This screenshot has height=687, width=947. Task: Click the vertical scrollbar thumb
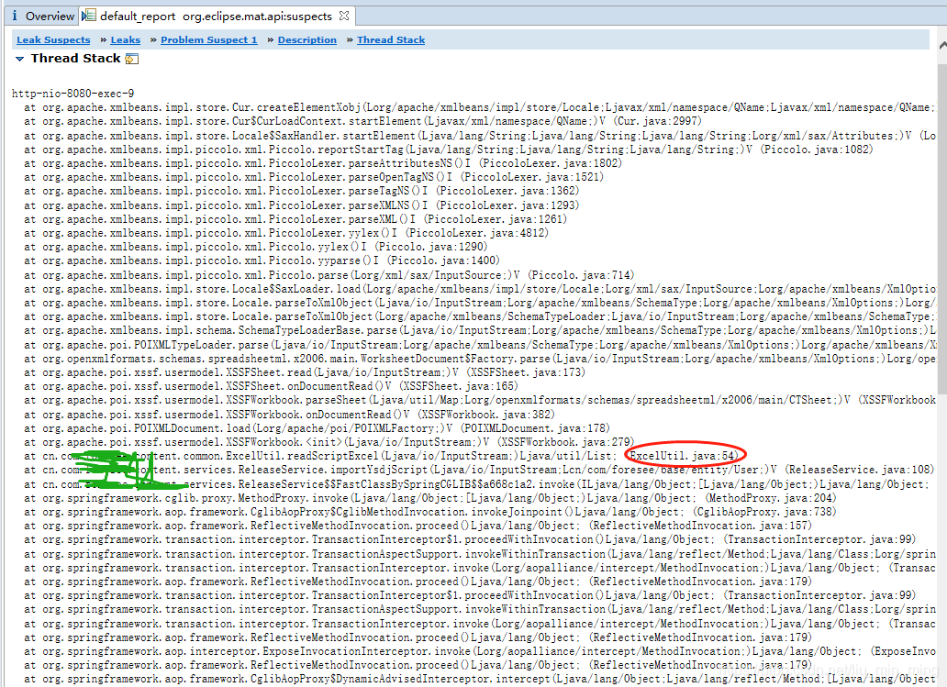pyautogui.click(x=942, y=230)
